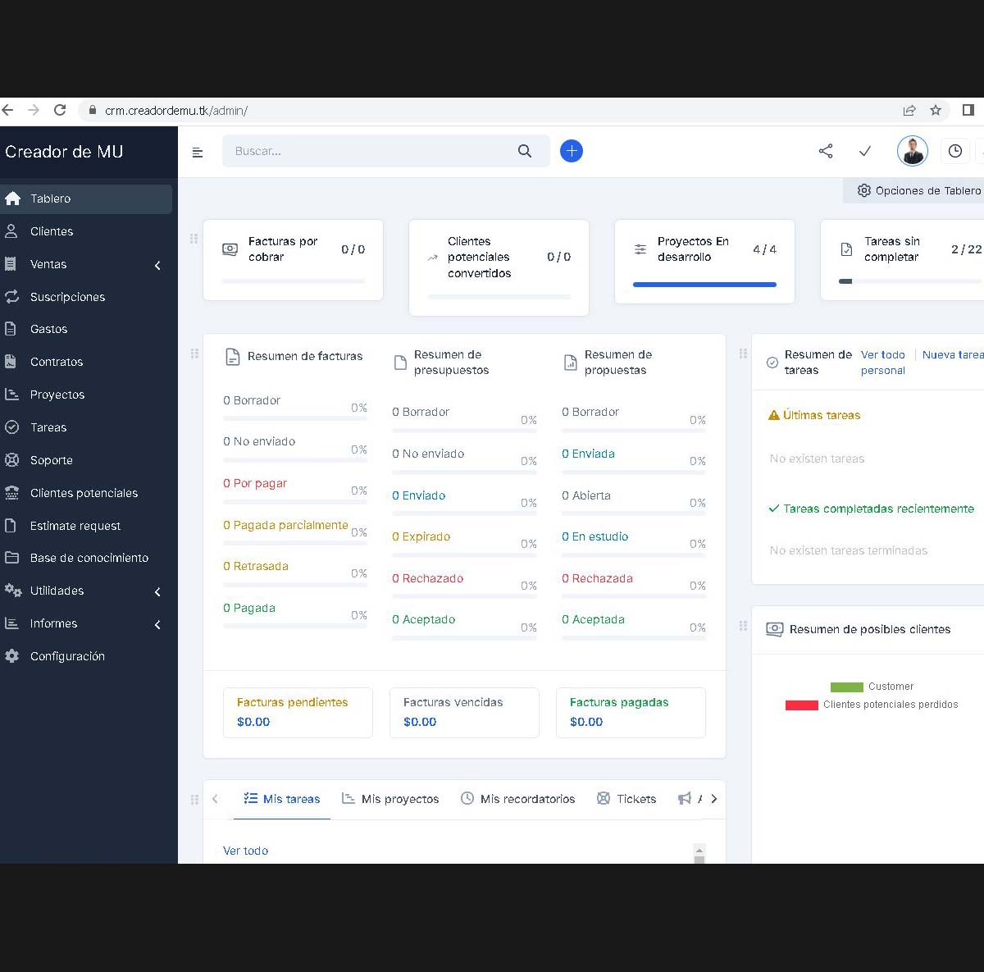Toggle red Clientes potenciales perdidos swatch
The height and width of the screenshot is (972, 984).
pyautogui.click(x=802, y=705)
